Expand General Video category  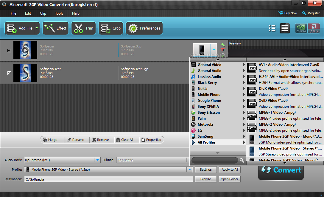coord(218,65)
